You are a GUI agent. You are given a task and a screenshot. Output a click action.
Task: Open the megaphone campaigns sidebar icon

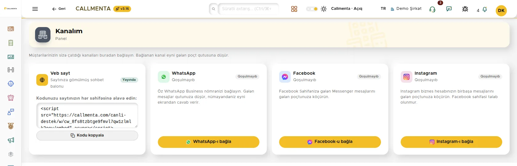11,140
